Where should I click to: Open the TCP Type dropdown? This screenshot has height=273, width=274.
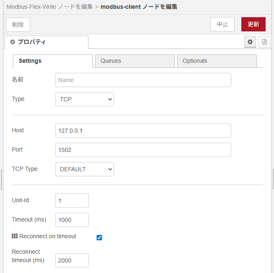[85, 169]
